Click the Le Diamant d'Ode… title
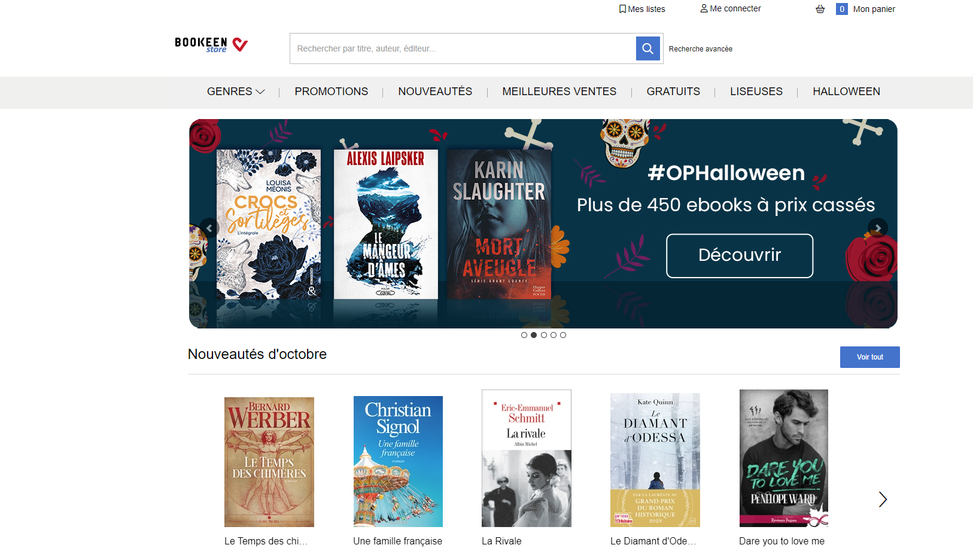The height and width of the screenshot is (551, 973). 653,541
